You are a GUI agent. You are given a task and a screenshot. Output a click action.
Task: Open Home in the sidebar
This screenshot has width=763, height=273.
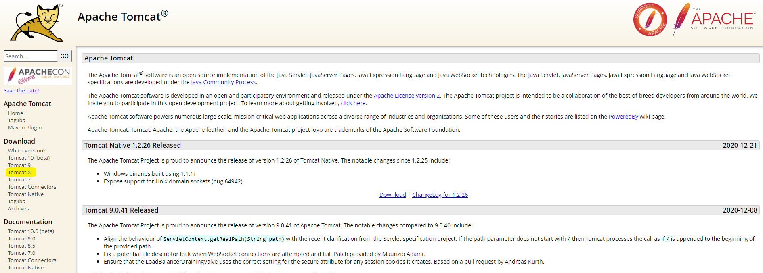pos(16,113)
